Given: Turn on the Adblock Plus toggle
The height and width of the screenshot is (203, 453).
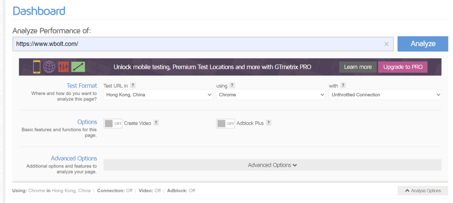Looking at the screenshot, I should click(226, 124).
